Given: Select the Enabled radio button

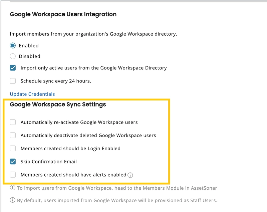Looking at the screenshot, I should point(13,45).
